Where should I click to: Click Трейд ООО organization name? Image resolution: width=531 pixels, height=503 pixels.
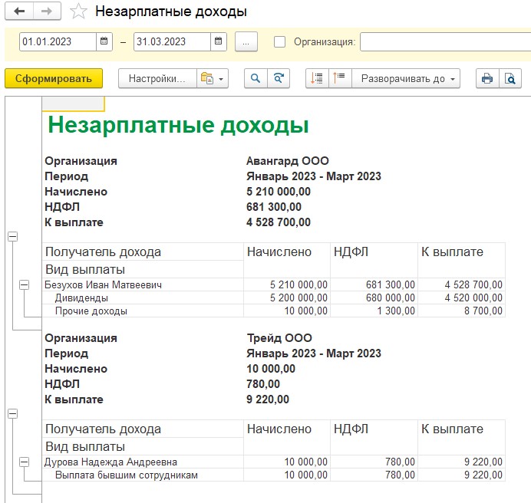pyautogui.click(x=279, y=338)
